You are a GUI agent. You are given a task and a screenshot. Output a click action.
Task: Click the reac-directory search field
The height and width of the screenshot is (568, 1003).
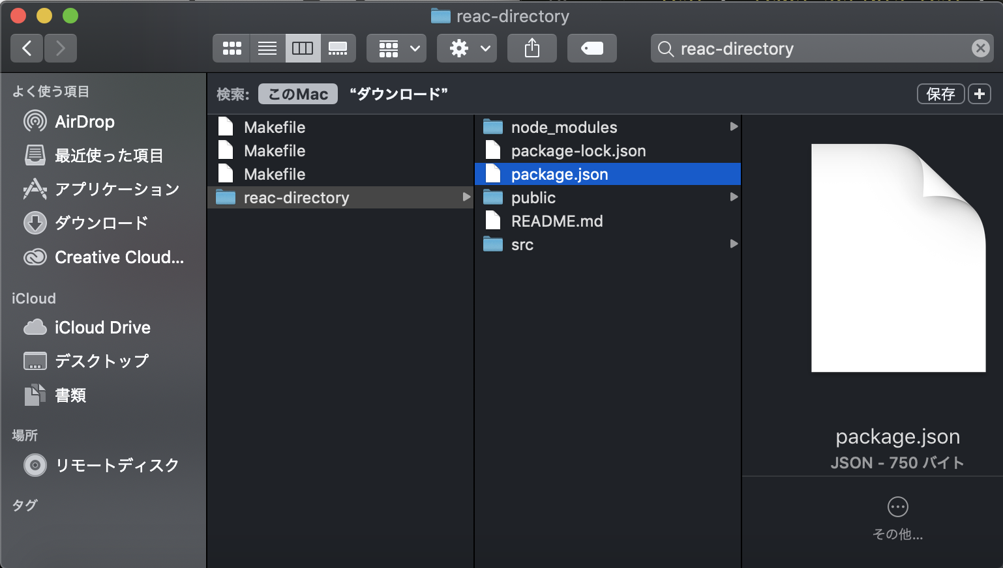pyautogui.click(x=815, y=49)
